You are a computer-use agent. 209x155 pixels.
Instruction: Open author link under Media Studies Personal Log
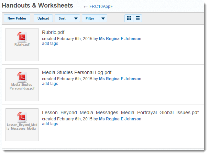[x=120, y=79]
